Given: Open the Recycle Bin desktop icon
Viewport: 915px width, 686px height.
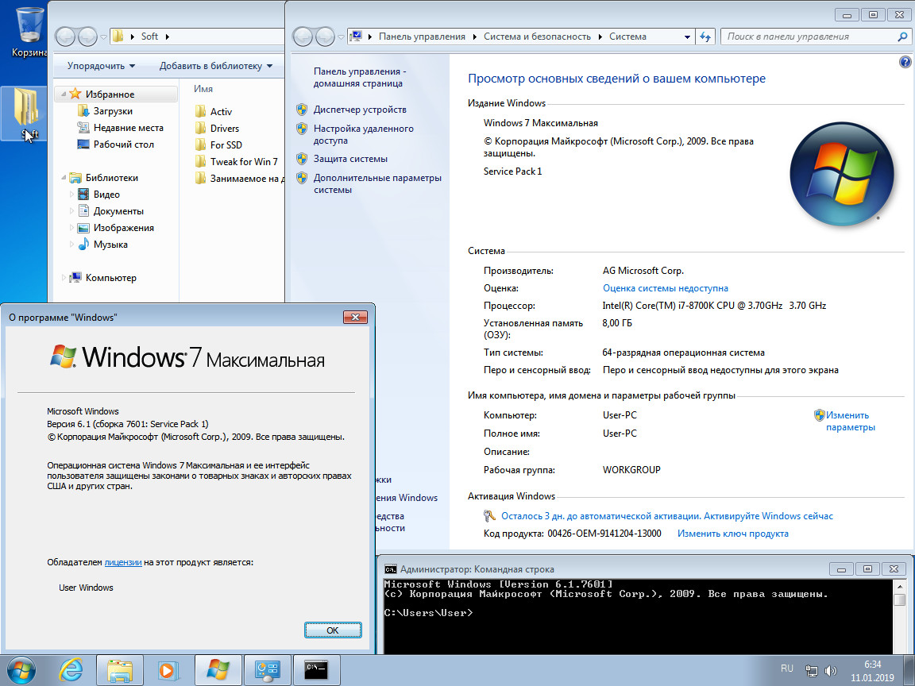Looking at the screenshot, I should 29,30.
